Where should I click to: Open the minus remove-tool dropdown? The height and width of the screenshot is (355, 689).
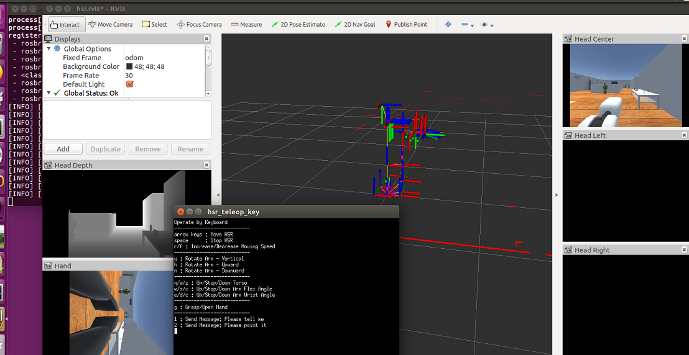[x=467, y=25]
